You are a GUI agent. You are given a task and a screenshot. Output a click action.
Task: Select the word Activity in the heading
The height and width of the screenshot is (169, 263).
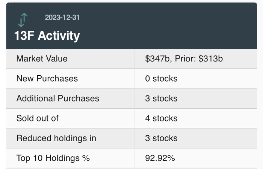(x=59, y=36)
